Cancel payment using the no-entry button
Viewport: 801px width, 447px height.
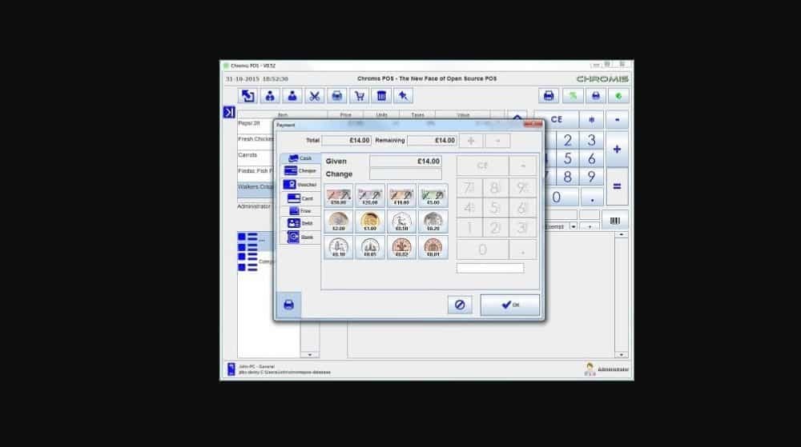pos(459,305)
